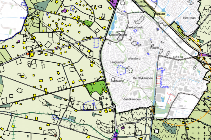Viewport: 211px width, 140px height.
Task: Select the Langkamp label
Action: pos(117,62)
